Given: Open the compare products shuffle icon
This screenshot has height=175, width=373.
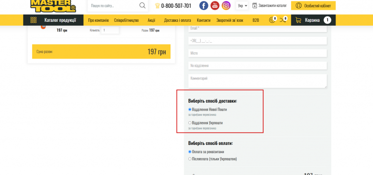Looking at the screenshot, I should click(x=283, y=20).
